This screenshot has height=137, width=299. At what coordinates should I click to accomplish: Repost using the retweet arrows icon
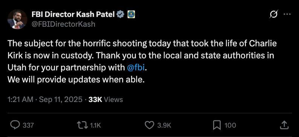coord(82,125)
